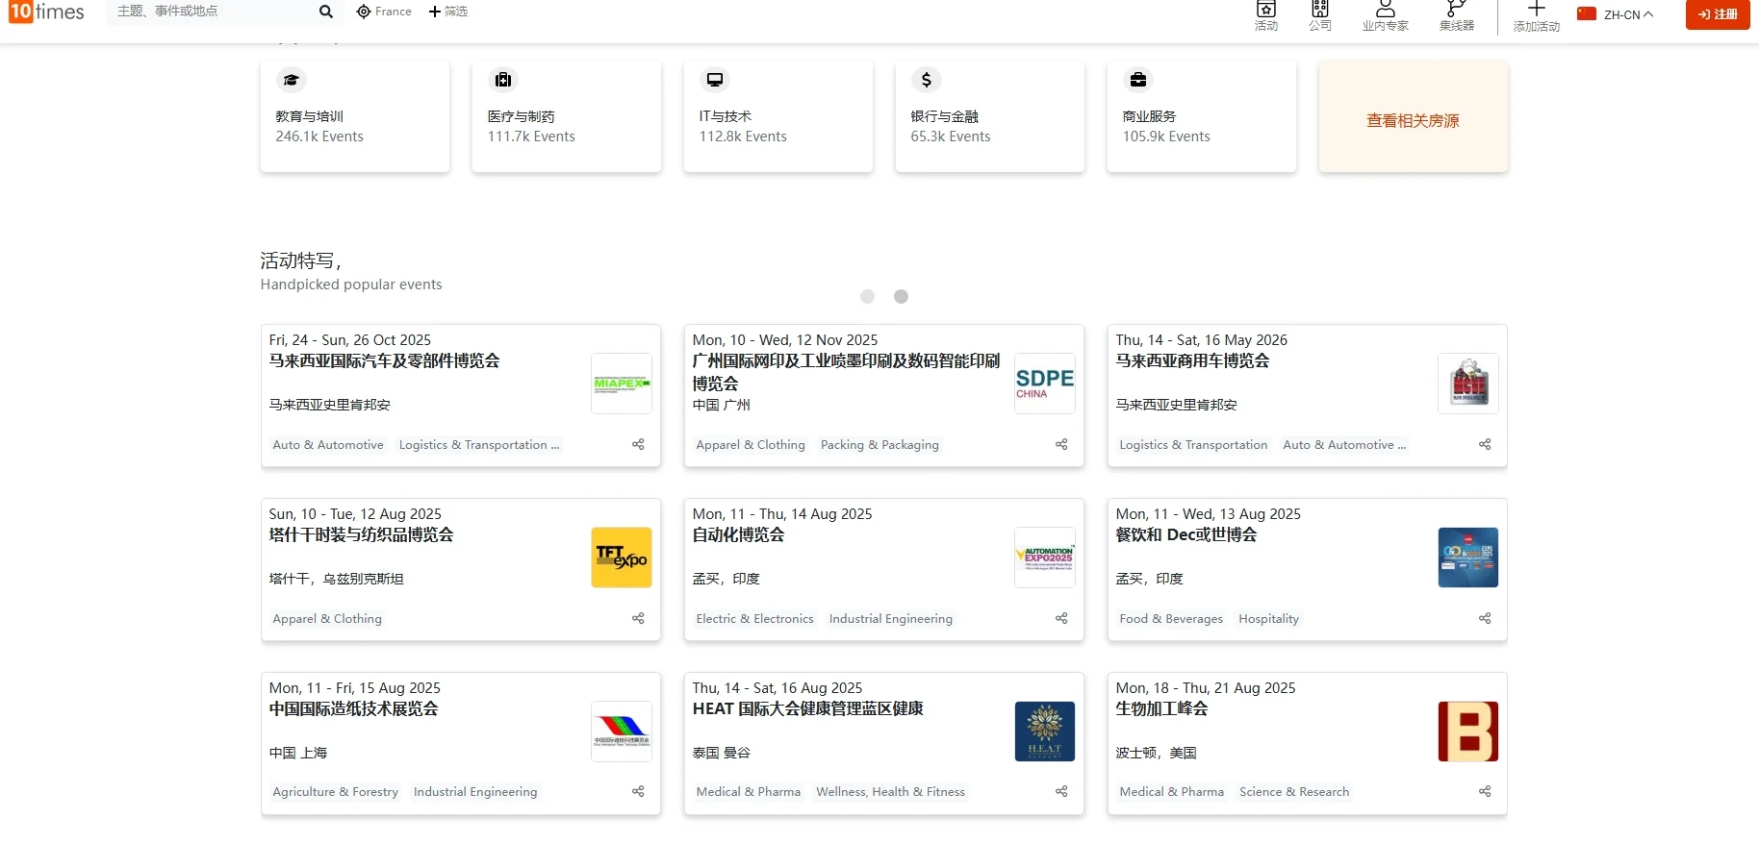Share the 马来西亚国际汽车及零部件博览会 event
This screenshot has height=843, width=1759.
638,444
